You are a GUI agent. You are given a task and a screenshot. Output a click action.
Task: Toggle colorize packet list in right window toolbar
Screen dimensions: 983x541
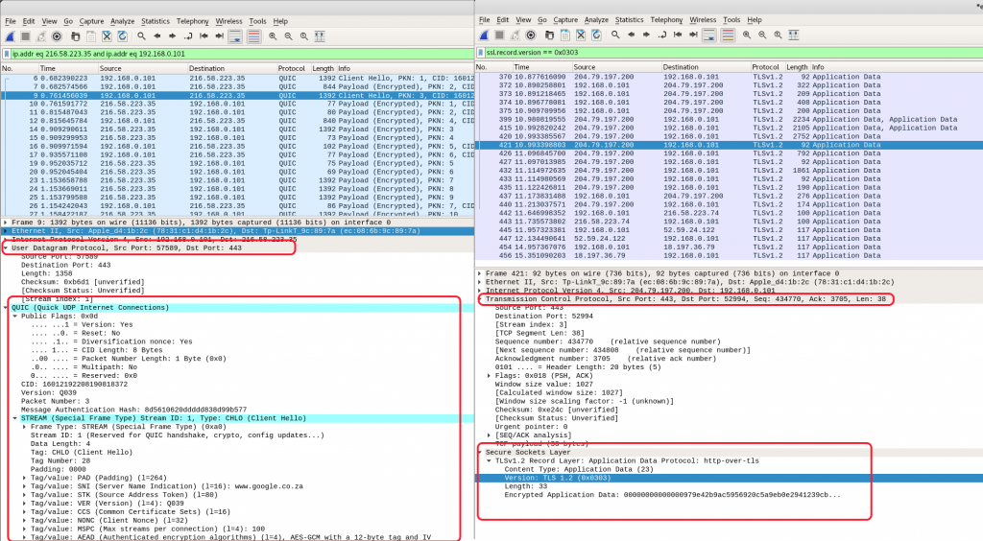click(x=728, y=35)
